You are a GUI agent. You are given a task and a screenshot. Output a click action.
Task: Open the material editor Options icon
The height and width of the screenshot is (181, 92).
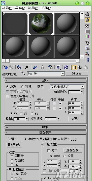coord(87,48)
